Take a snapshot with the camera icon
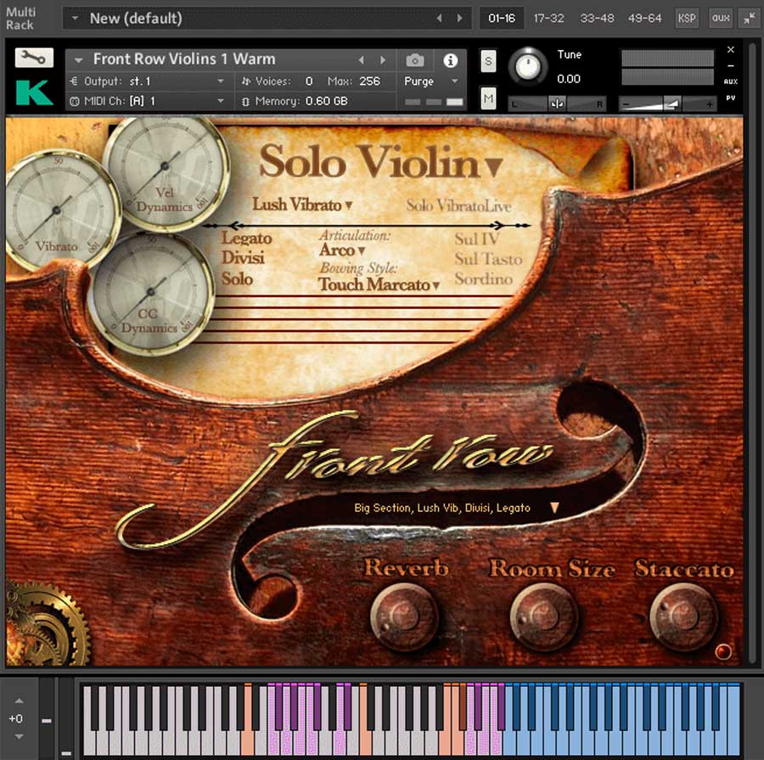Screen dimensions: 764x760 click(x=414, y=60)
